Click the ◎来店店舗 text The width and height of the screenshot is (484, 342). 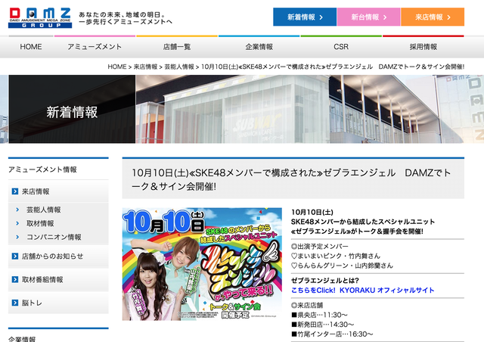click(x=307, y=305)
